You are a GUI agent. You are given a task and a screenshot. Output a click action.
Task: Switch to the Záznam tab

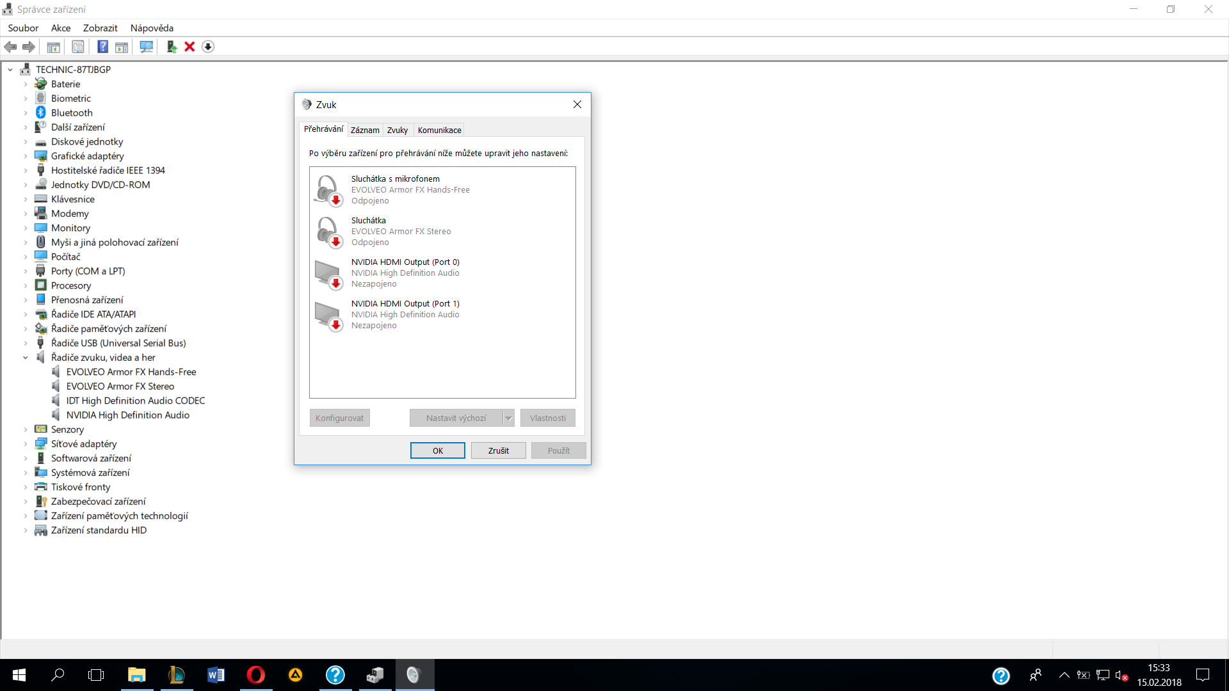click(365, 130)
